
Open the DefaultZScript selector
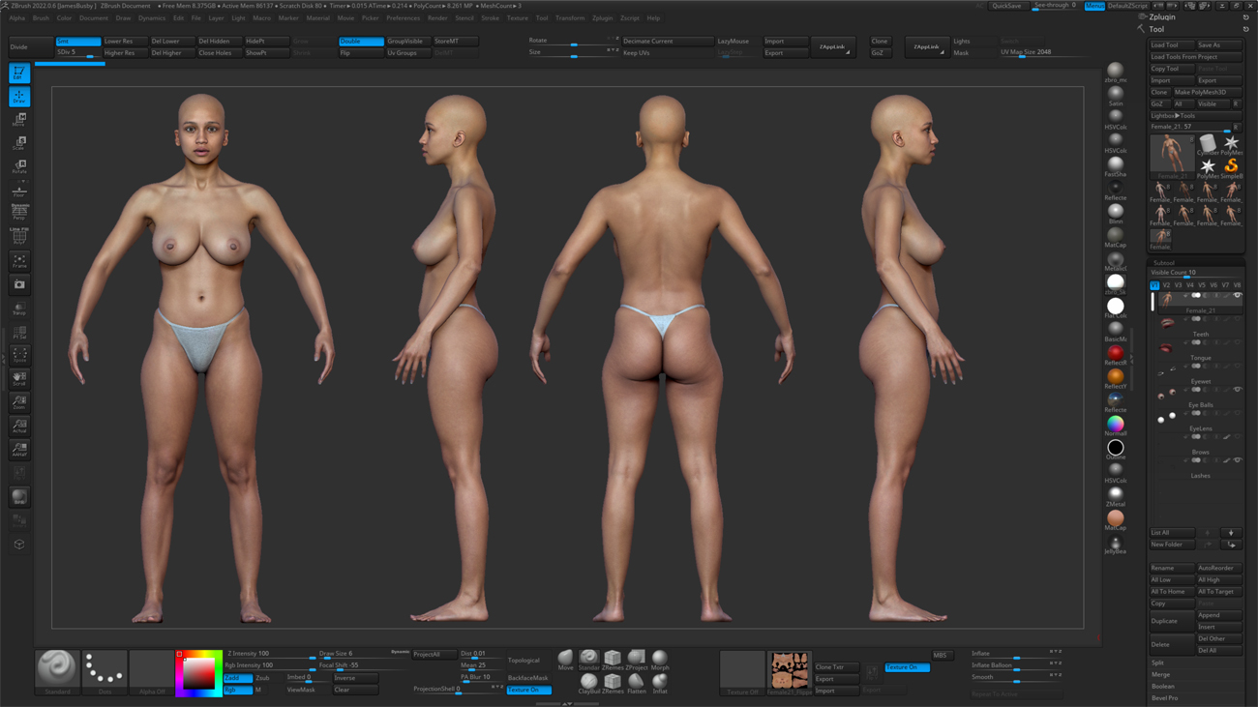(x=1127, y=6)
